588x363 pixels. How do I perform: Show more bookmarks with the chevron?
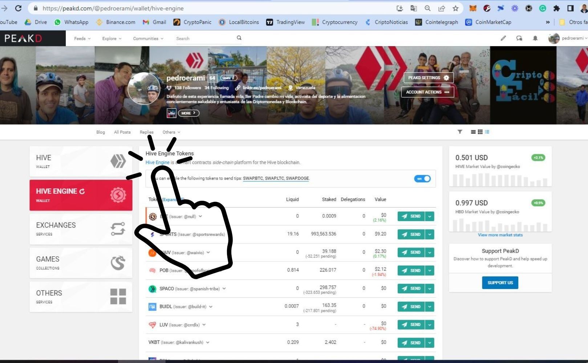(548, 22)
